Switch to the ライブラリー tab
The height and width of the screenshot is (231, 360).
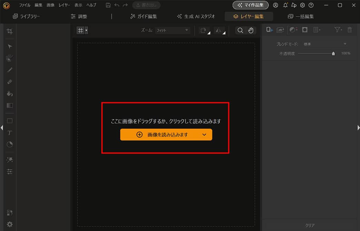point(27,16)
